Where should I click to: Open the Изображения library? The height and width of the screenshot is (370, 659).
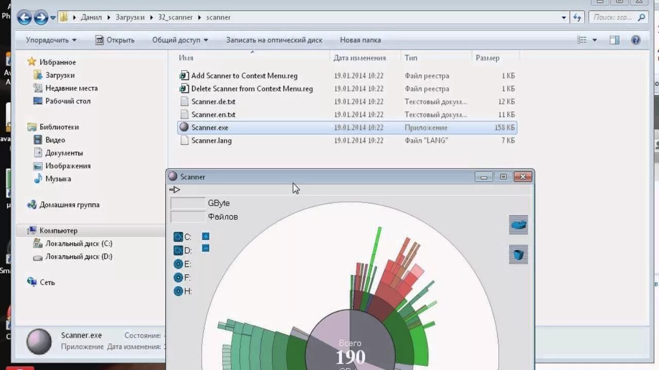tap(67, 165)
